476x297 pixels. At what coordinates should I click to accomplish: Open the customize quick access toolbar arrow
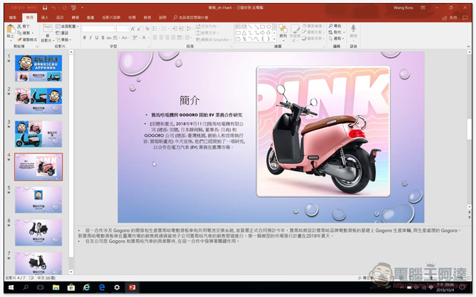coord(82,8)
